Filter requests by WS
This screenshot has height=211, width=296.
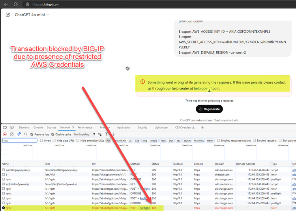178,140
